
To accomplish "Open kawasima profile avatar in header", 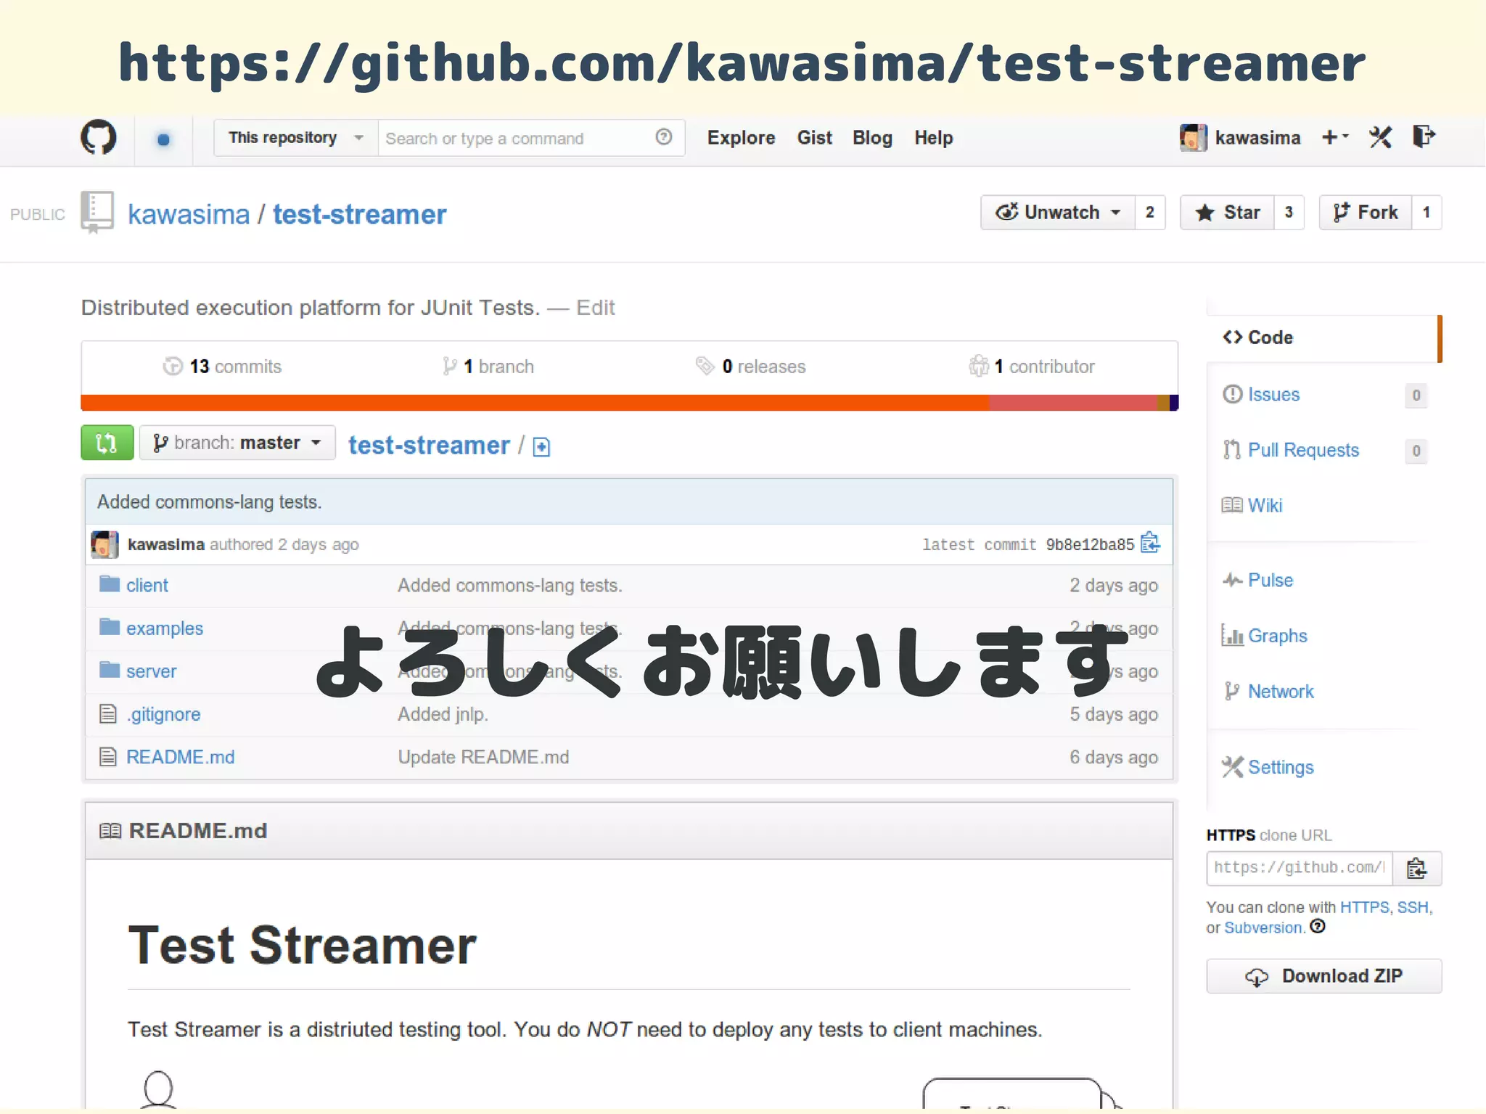I will (x=1194, y=137).
